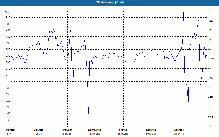The height and width of the screenshot is (137, 219).
Task: Select the 'Sonntag' day label
Action: tap(179, 130)
